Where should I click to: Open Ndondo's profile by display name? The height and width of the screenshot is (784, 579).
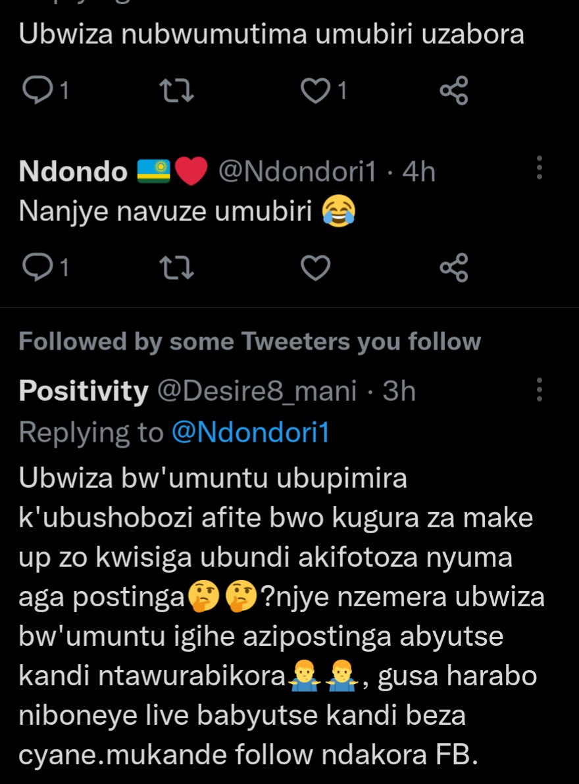[74, 172]
